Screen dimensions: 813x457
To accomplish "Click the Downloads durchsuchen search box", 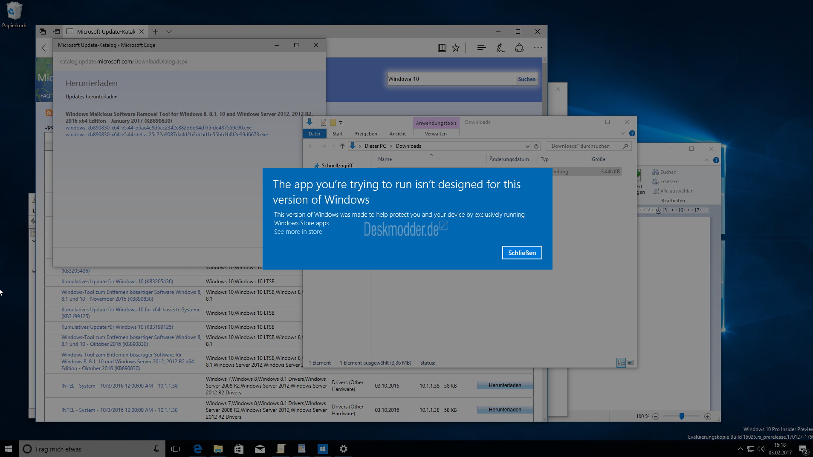I will 588,146.
